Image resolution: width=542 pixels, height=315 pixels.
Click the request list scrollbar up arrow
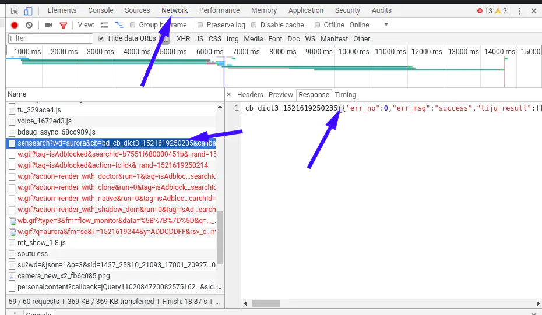220,107
